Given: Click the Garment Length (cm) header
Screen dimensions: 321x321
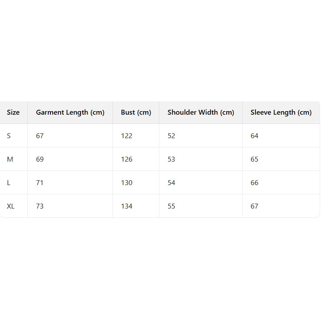Looking at the screenshot, I should coord(70,112).
